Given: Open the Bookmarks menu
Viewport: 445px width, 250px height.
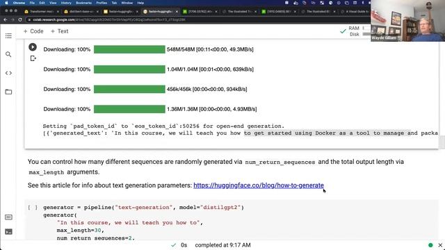Looking at the screenshot, I should point(83,3).
